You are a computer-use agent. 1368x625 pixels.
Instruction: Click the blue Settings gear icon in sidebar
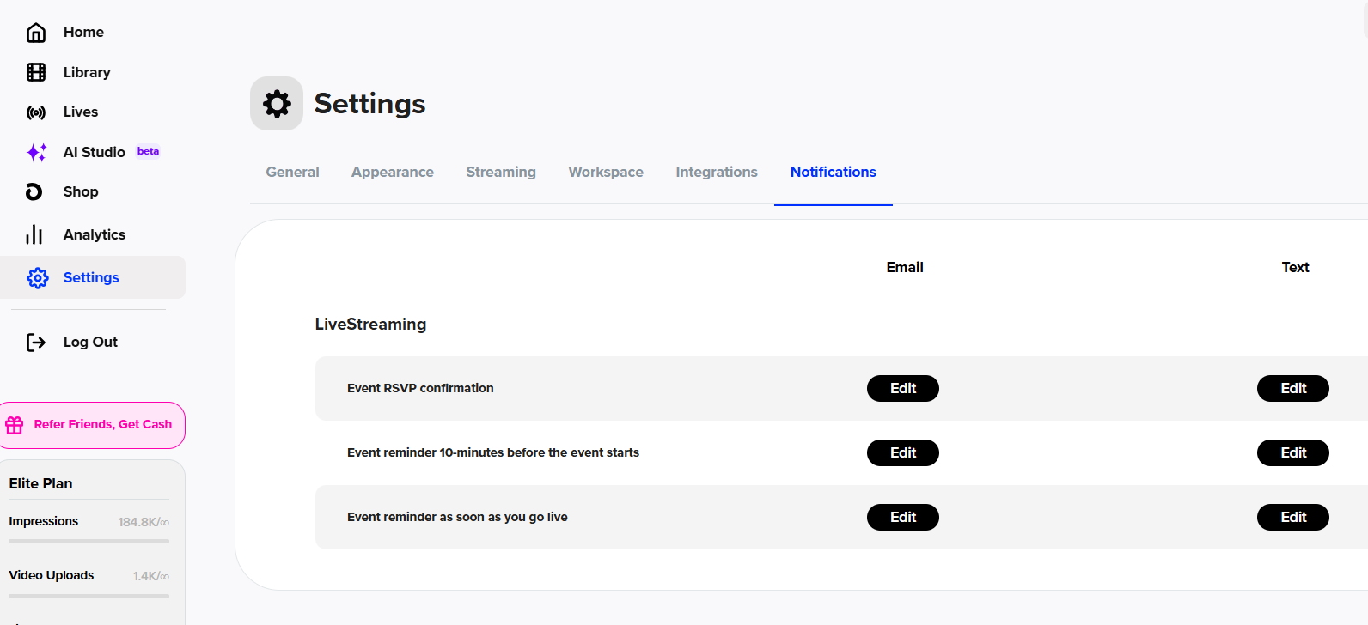(38, 277)
